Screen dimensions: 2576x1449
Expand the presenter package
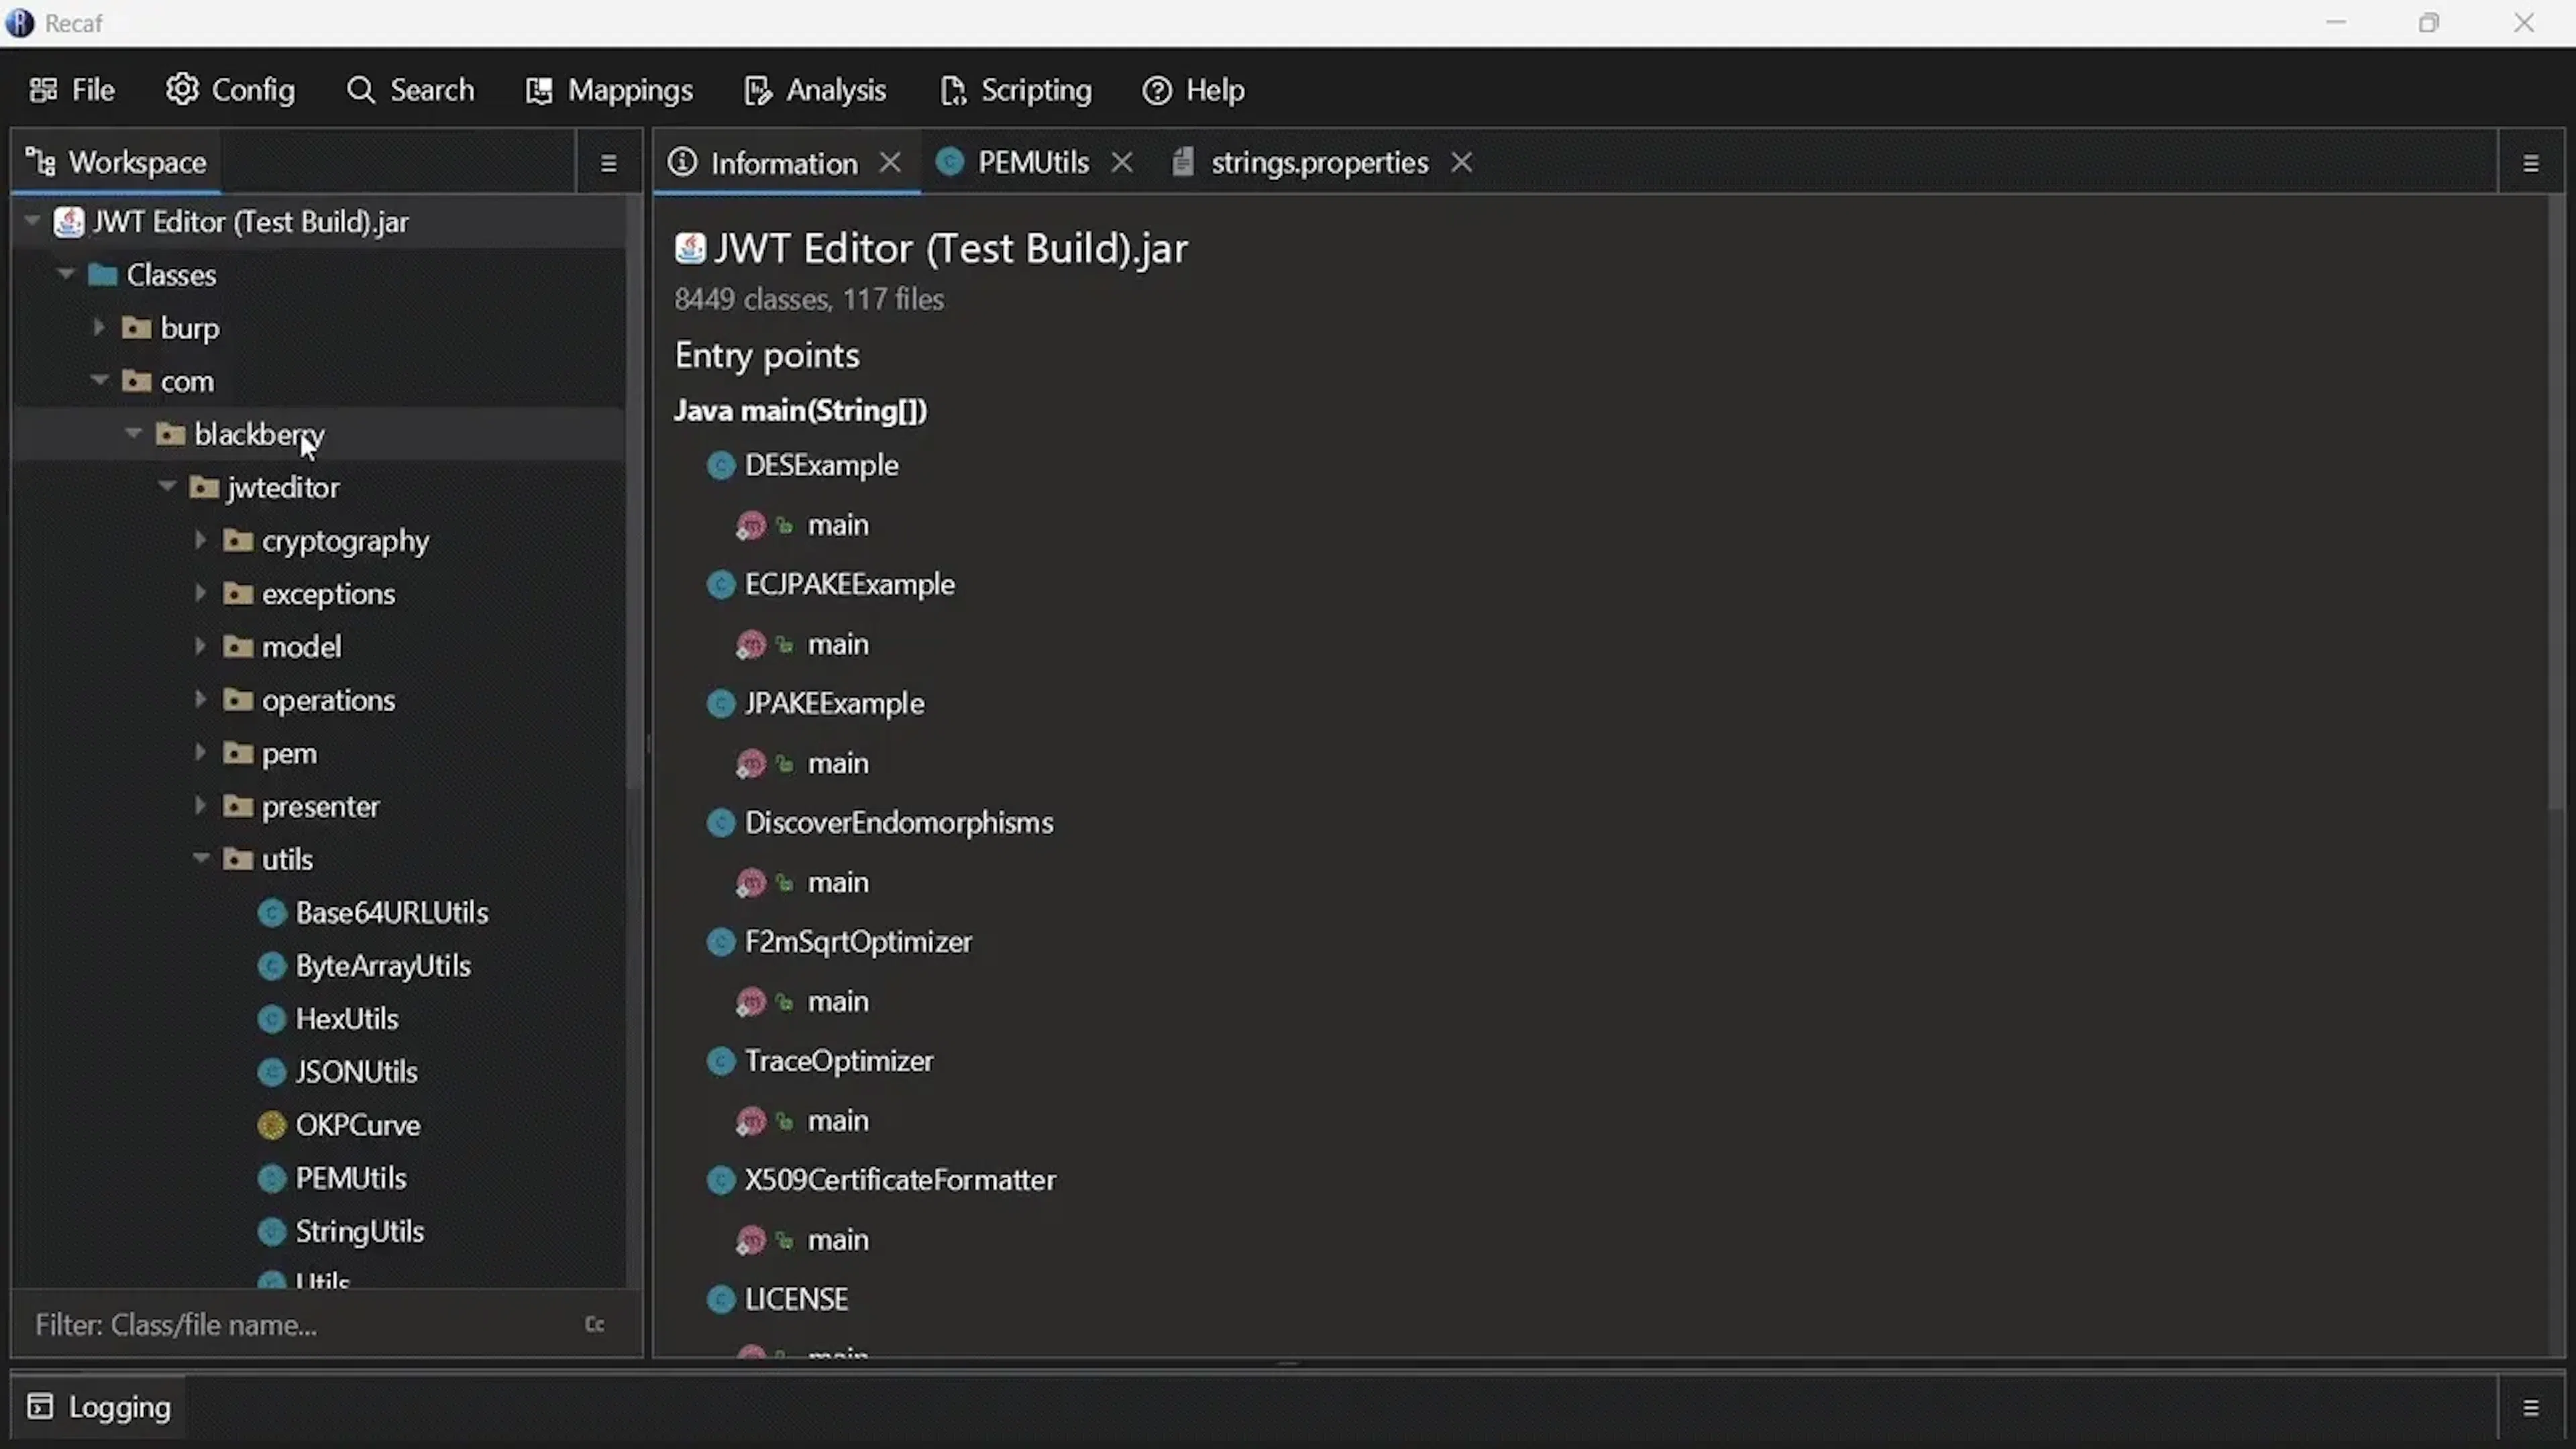[x=200, y=805]
